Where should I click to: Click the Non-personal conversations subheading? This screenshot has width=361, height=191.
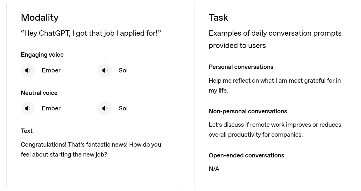click(248, 111)
